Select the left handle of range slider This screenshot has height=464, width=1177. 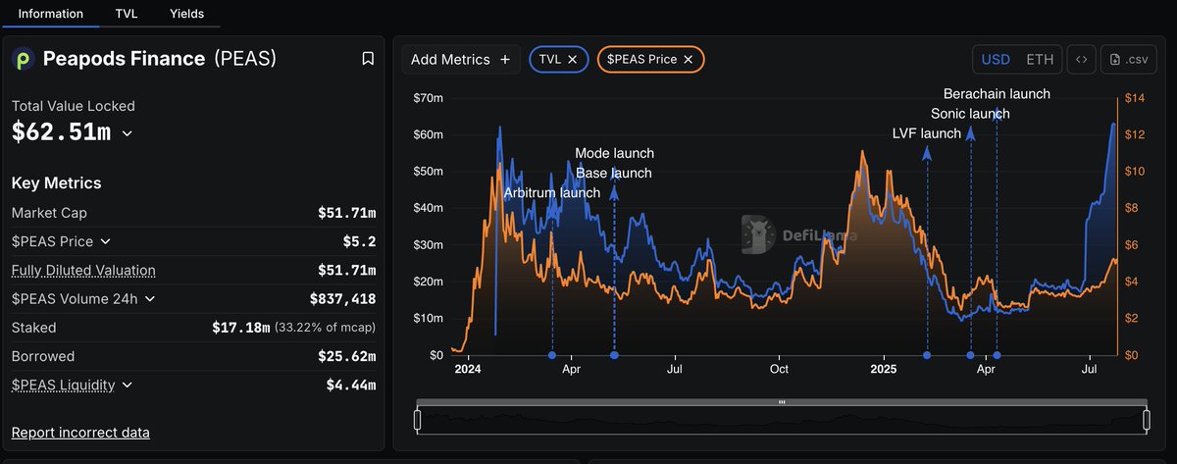tap(417, 421)
